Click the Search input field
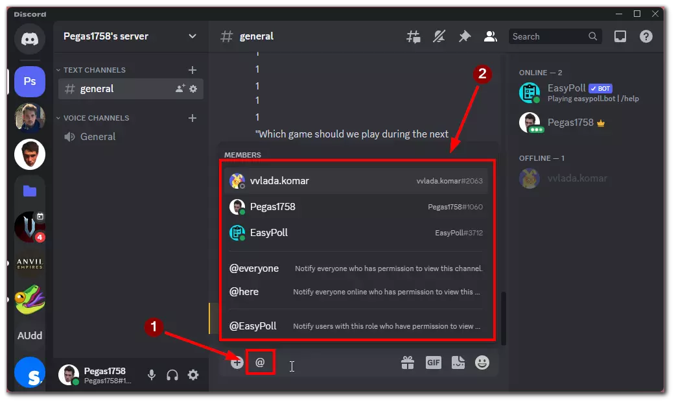676x404 pixels. (549, 37)
